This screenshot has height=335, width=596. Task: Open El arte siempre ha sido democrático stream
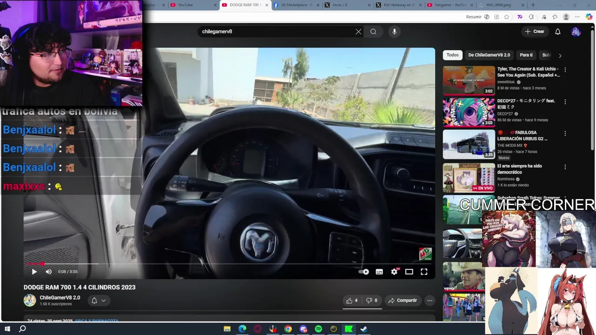[520, 169]
